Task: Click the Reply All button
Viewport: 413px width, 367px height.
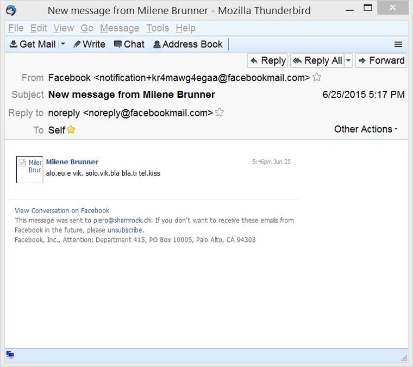Action: tap(317, 60)
